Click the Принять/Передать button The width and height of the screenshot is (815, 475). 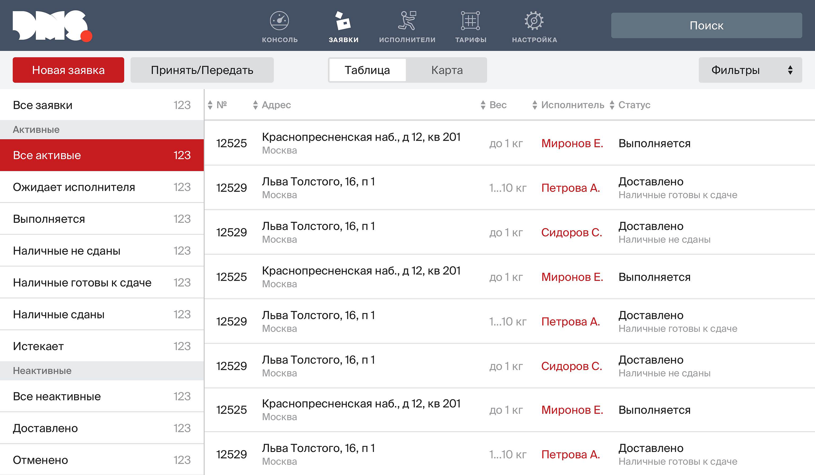point(202,70)
